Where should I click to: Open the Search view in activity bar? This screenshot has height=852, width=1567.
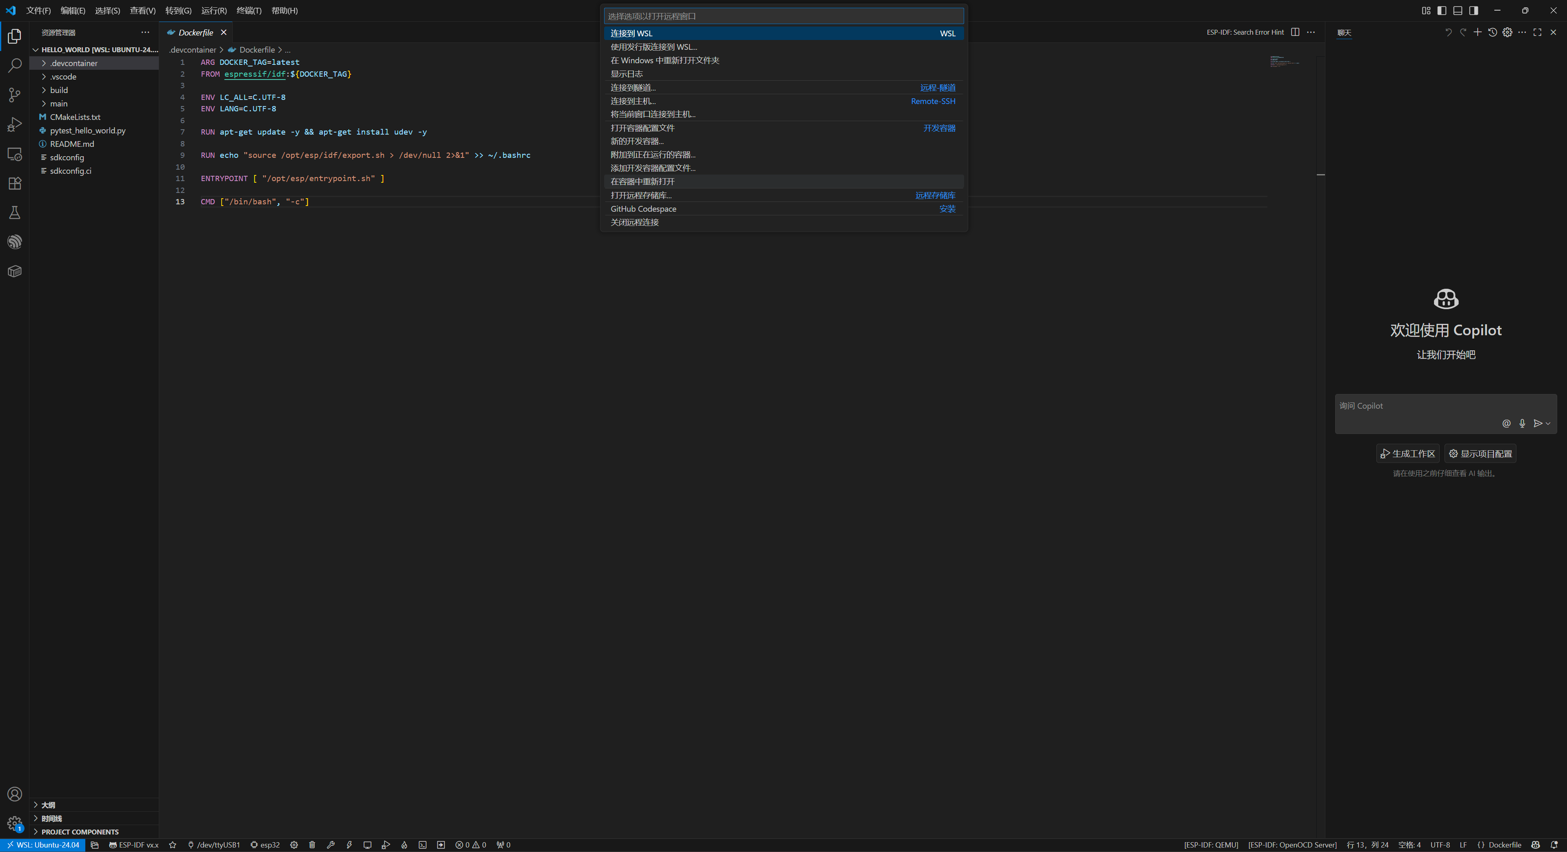tap(15, 65)
